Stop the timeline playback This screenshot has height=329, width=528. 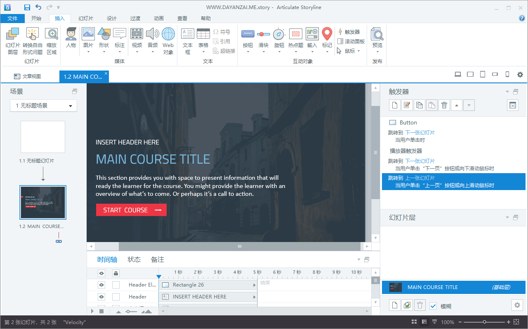coord(101,311)
